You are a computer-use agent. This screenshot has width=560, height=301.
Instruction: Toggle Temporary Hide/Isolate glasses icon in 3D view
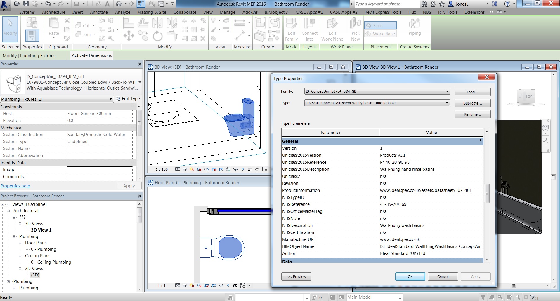[235, 169]
